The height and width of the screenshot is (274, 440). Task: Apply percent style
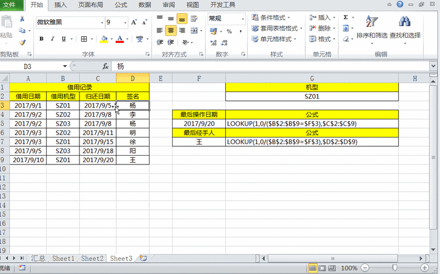pyautogui.click(x=229, y=31)
